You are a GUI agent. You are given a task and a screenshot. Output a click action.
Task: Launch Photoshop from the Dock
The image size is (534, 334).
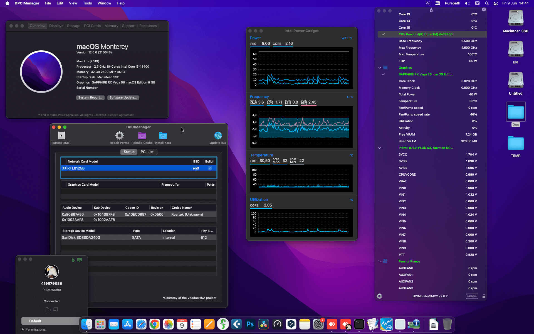click(x=250, y=324)
